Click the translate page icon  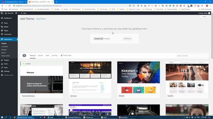coord(130,6)
